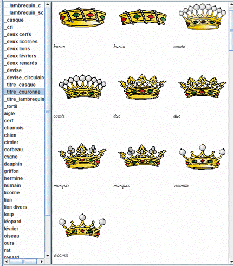Click the horizontal scroll left arrow
Viewport: 233px width, 266px height.
[7, 262]
